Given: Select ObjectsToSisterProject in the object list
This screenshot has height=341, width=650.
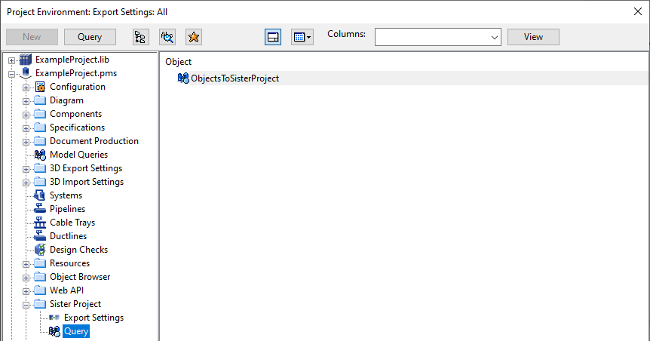Looking at the screenshot, I should point(235,78).
